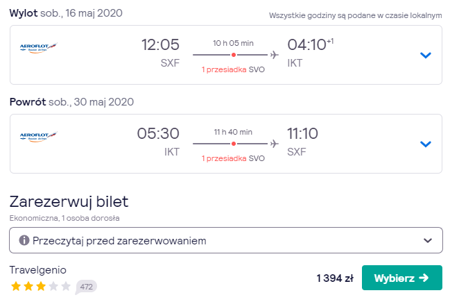
Task: Click '1 przesiadka SVO' on outbound flight
Action: tap(233, 69)
